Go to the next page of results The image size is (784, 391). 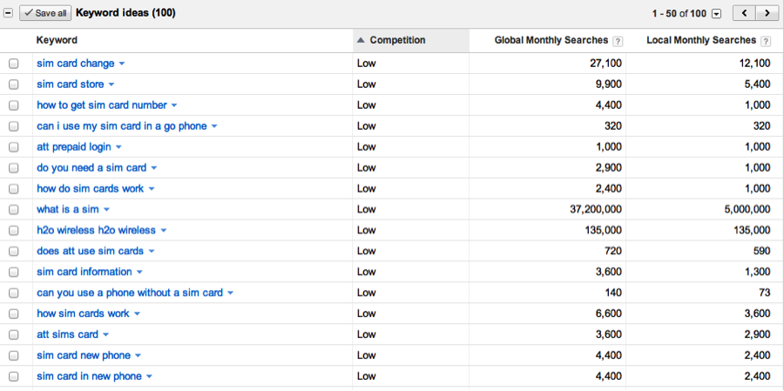(767, 13)
